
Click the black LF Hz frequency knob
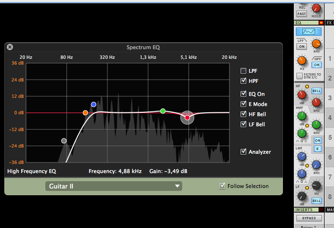(316, 186)
